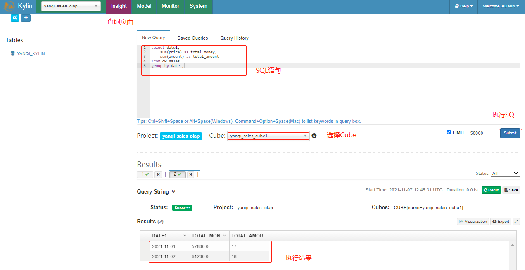Go to the Insight page
Image resolution: width=525 pixels, height=270 pixels.
coord(119,6)
